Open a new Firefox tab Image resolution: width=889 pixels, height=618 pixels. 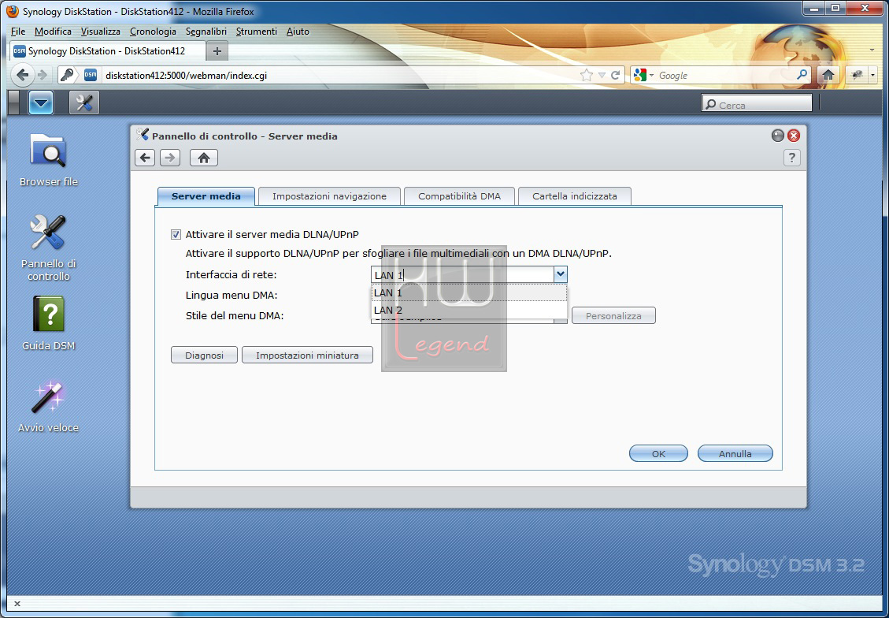217,51
